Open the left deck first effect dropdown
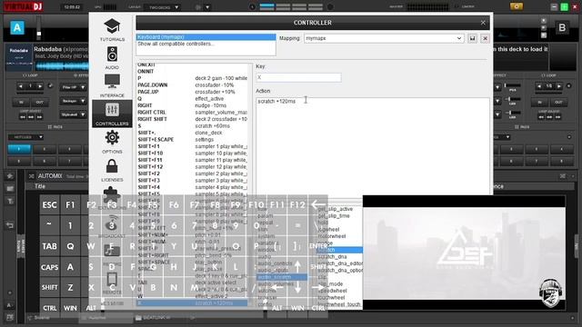 click(73, 87)
